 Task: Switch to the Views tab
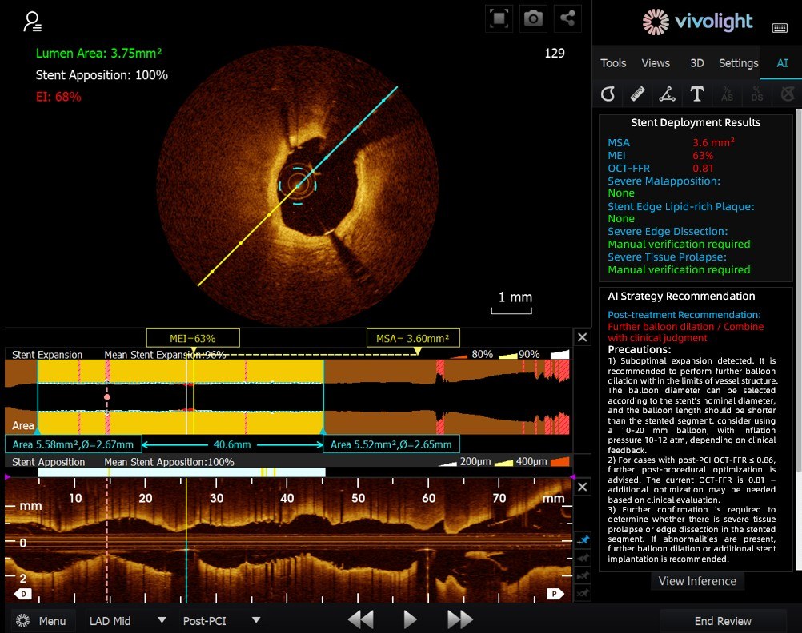pyautogui.click(x=656, y=63)
